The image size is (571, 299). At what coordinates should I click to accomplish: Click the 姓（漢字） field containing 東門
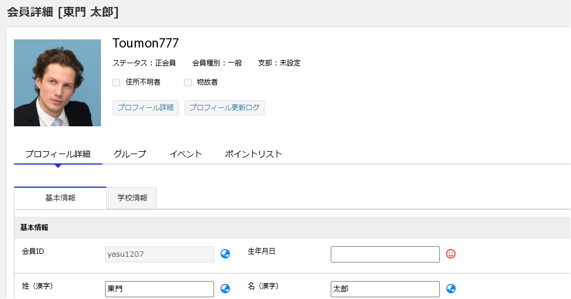click(x=159, y=289)
